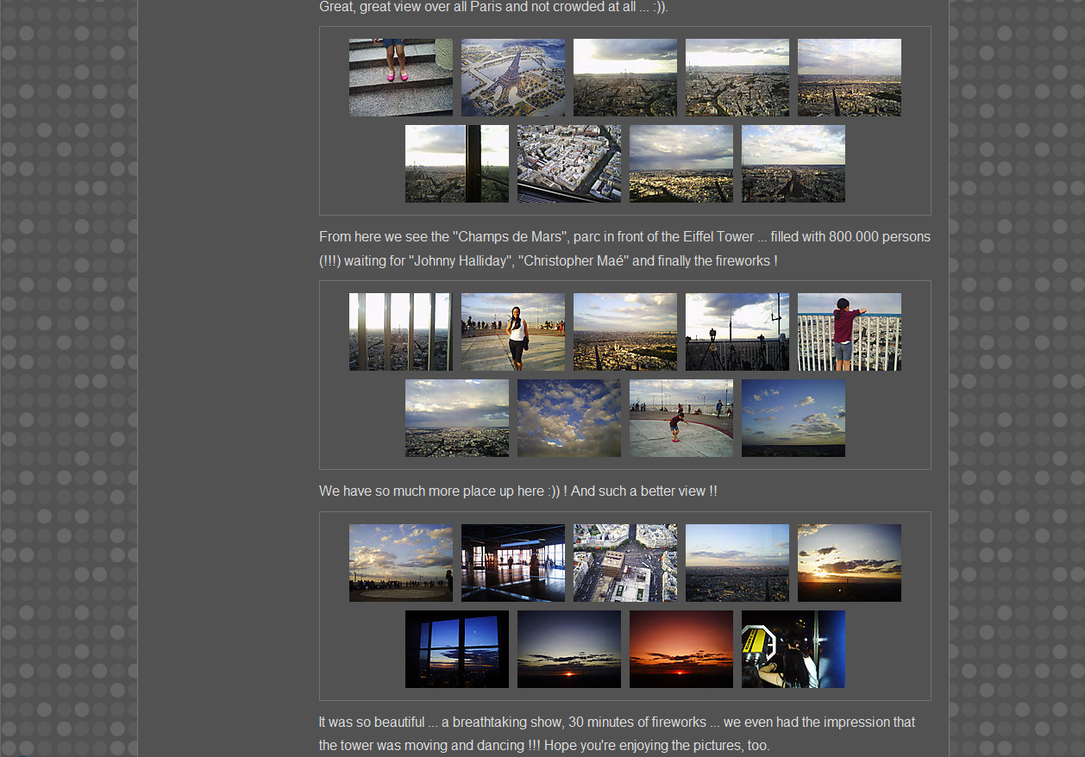The width and height of the screenshot is (1085, 757).
Task: Open the crowd silhouette around circular platform
Action: [400, 563]
